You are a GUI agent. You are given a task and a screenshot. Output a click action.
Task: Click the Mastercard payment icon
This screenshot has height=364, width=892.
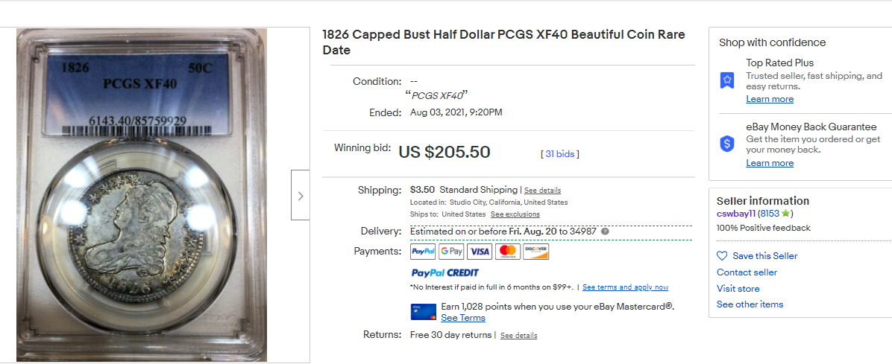pyautogui.click(x=507, y=252)
